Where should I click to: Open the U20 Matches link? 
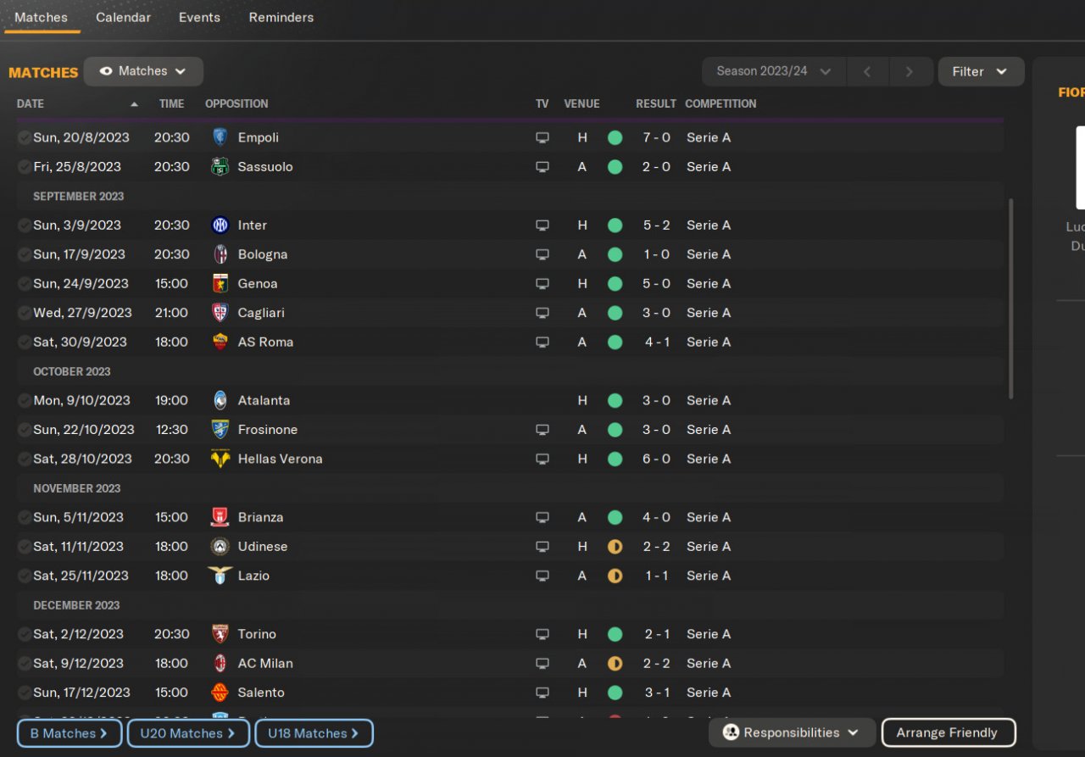pos(188,733)
